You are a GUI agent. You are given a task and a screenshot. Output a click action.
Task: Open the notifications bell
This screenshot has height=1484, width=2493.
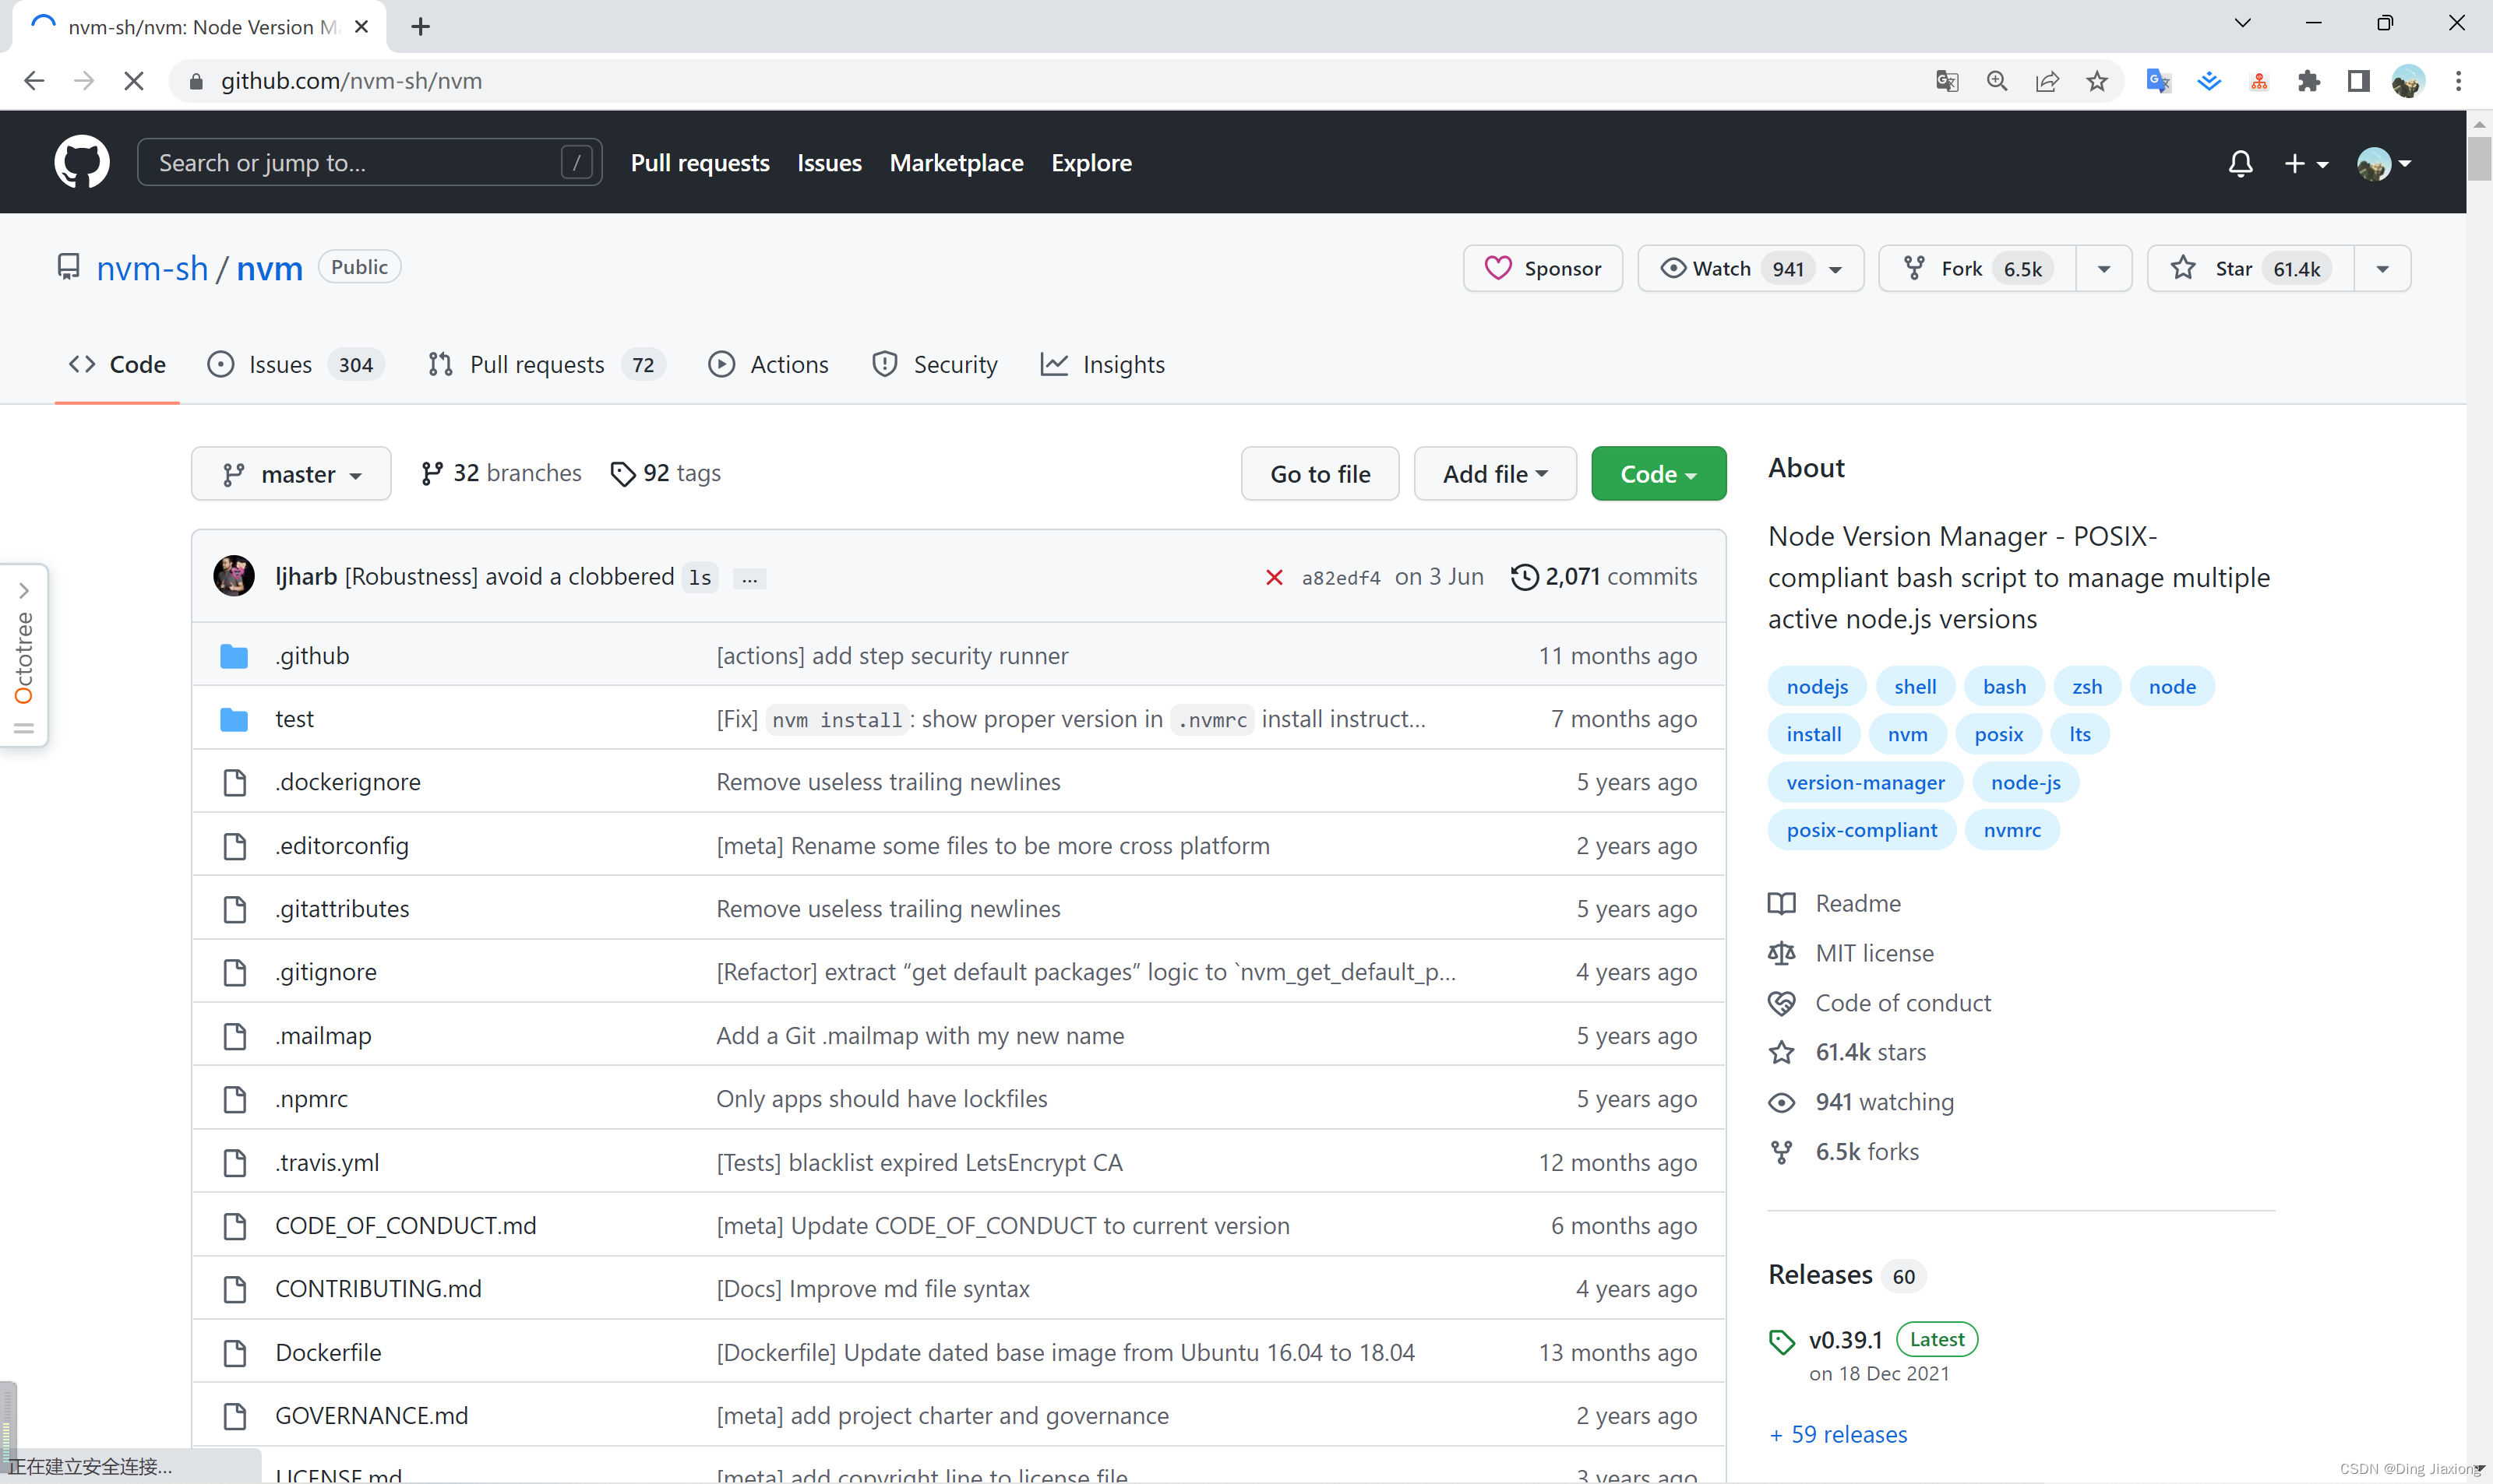pyautogui.click(x=2240, y=163)
